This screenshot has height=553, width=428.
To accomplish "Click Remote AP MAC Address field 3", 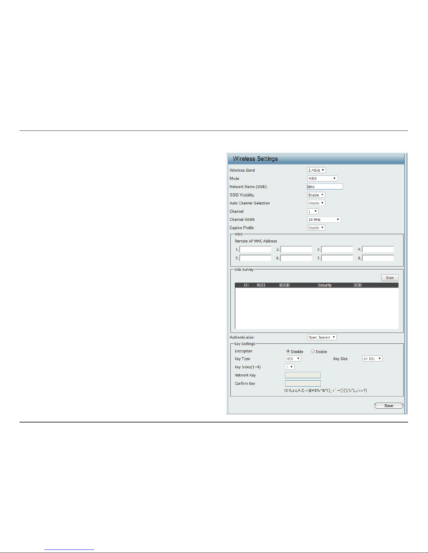I will [337, 249].
